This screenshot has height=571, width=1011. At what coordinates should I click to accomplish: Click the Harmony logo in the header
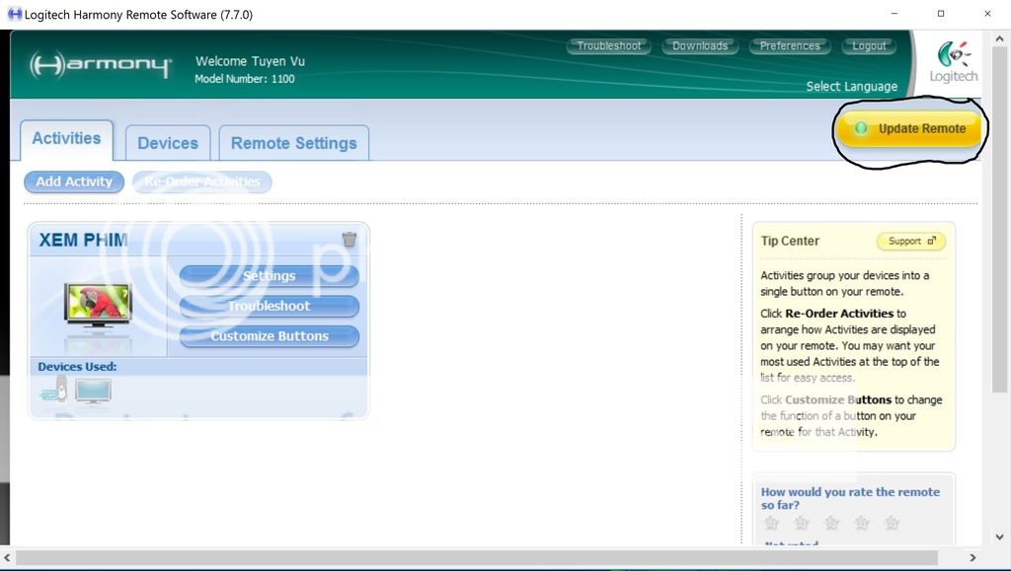point(101,66)
